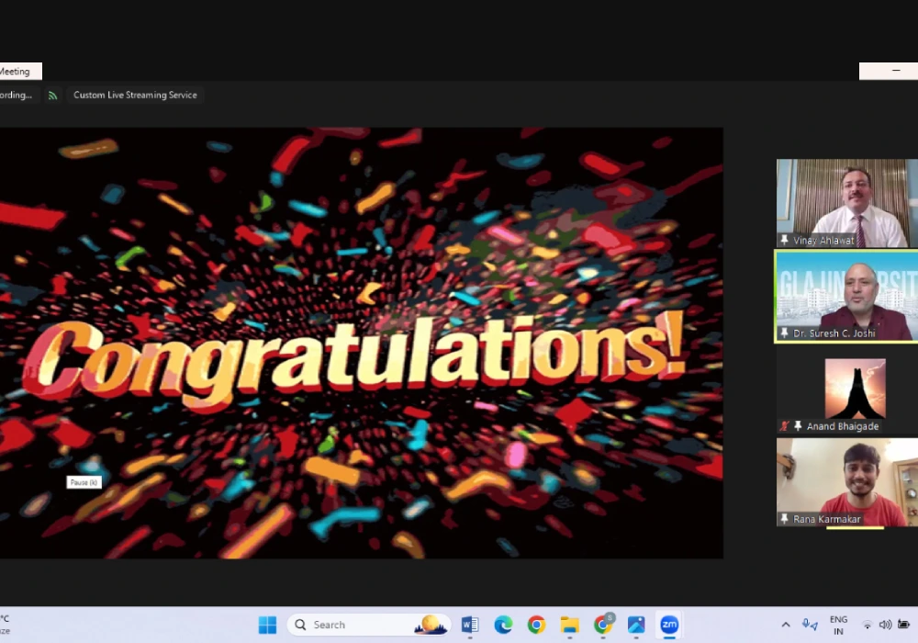Screen dimensions: 918x643
Task: Select Vinay Ahlawat's video thumbnail
Action: 846,197
